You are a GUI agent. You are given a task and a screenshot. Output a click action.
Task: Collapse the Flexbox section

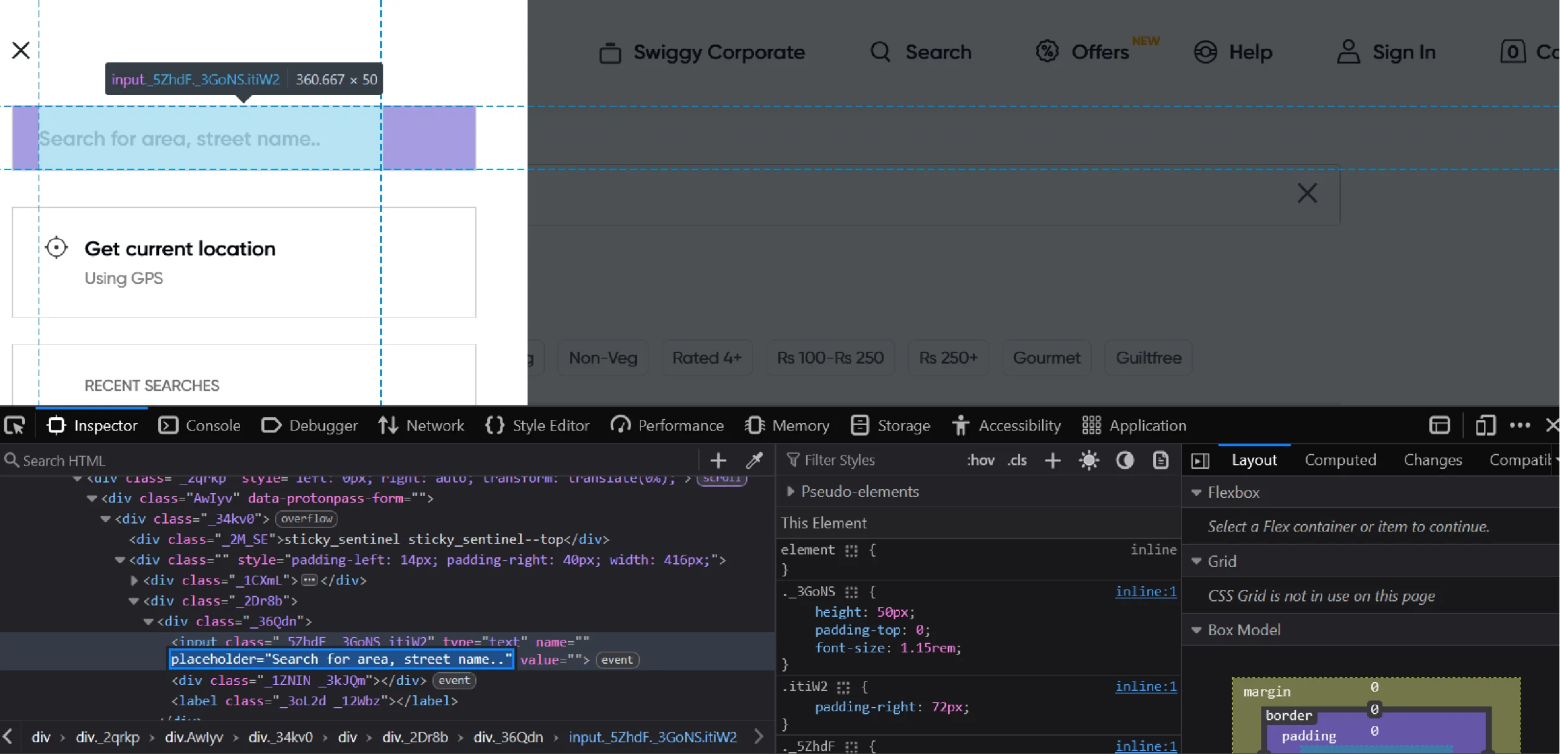coord(1197,493)
